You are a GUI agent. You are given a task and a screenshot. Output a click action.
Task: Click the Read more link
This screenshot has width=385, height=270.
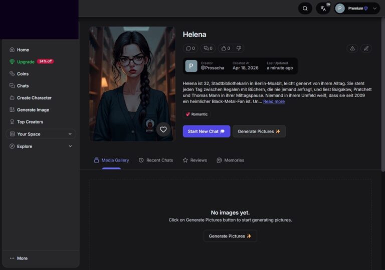click(x=274, y=101)
